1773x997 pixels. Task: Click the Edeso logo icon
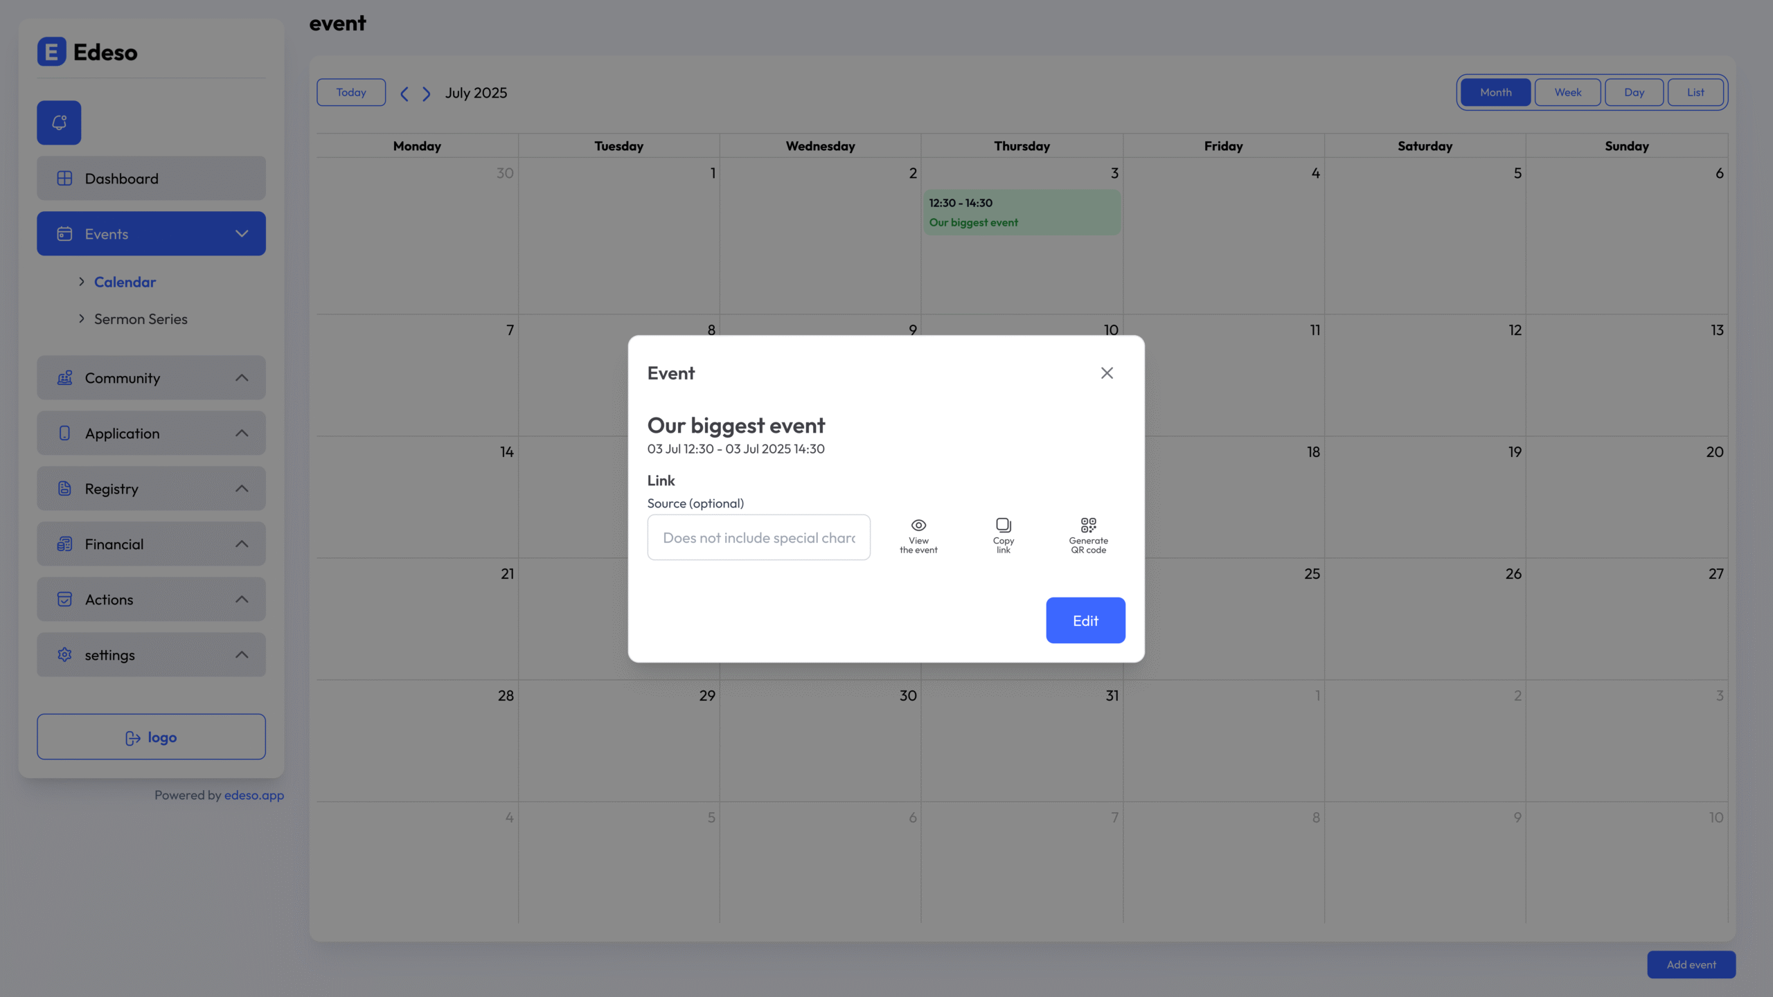(52, 52)
